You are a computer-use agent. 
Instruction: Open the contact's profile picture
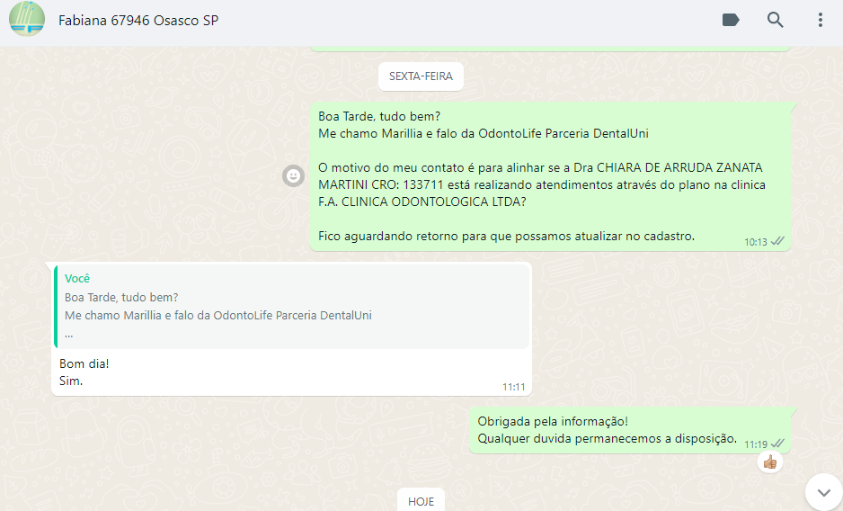click(x=27, y=20)
